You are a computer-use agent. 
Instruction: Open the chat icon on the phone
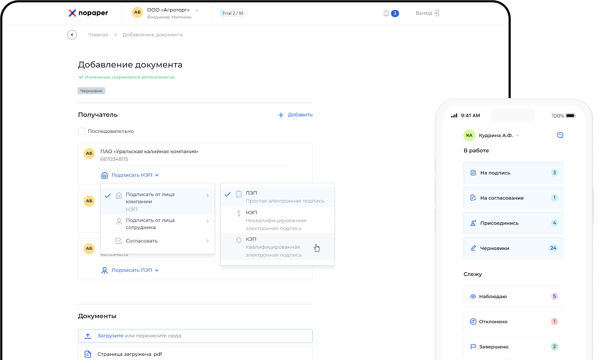(x=560, y=135)
